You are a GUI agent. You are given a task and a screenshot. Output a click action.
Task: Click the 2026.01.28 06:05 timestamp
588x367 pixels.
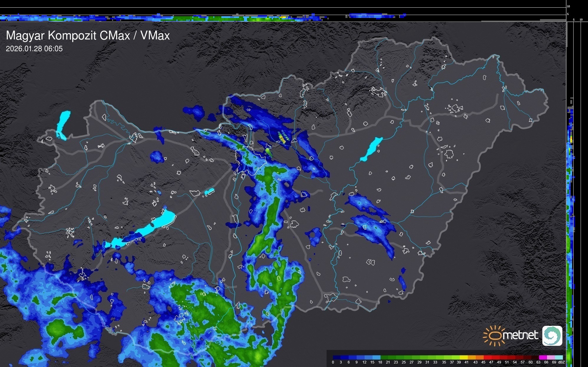tap(34, 49)
